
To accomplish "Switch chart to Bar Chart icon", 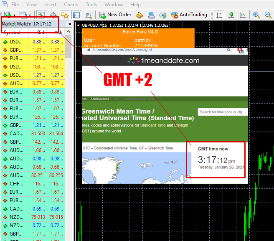I will [219, 15].
